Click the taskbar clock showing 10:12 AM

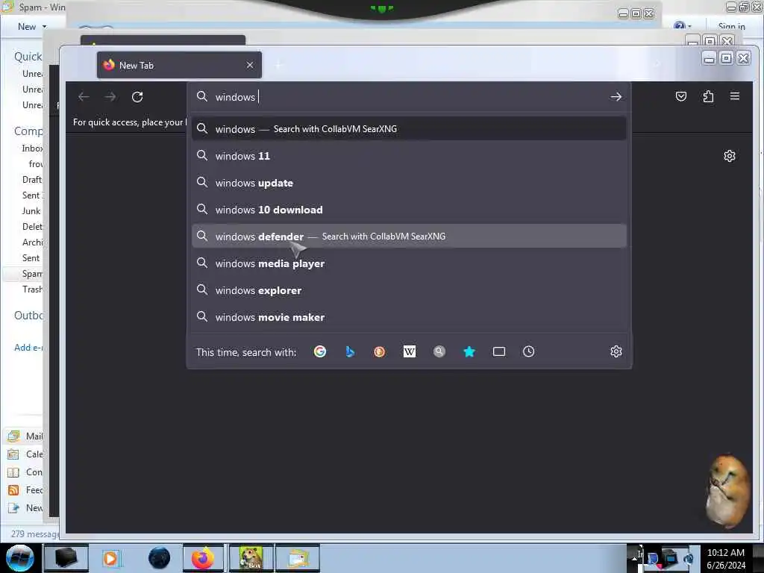[726, 558]
